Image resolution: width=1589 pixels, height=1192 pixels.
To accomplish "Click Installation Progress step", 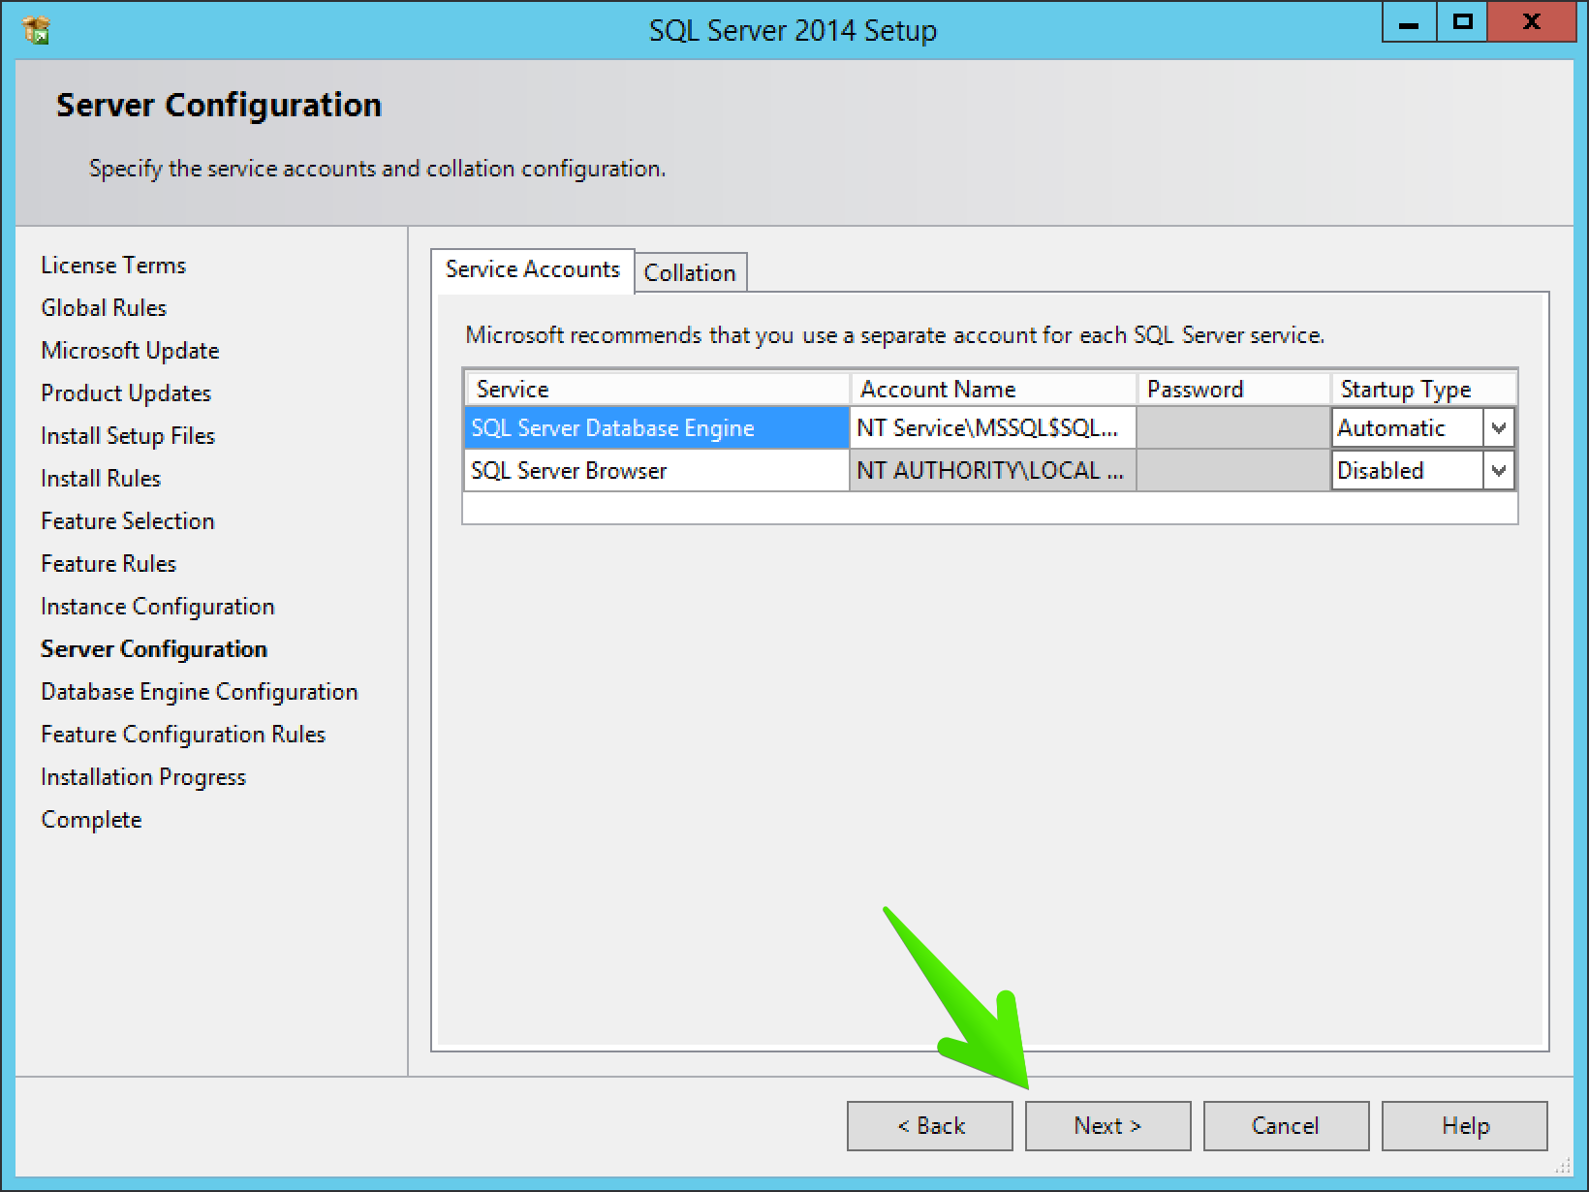I will 143,776.
